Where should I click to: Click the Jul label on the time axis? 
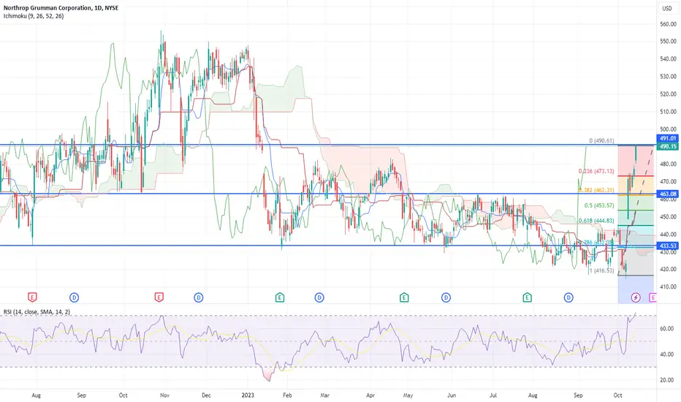pos(493,395)
